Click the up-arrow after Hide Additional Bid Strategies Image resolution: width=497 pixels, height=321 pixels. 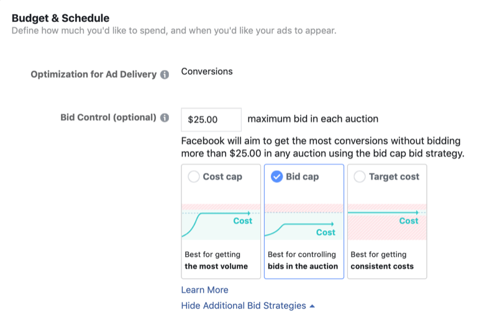click(x=312, y=306)
